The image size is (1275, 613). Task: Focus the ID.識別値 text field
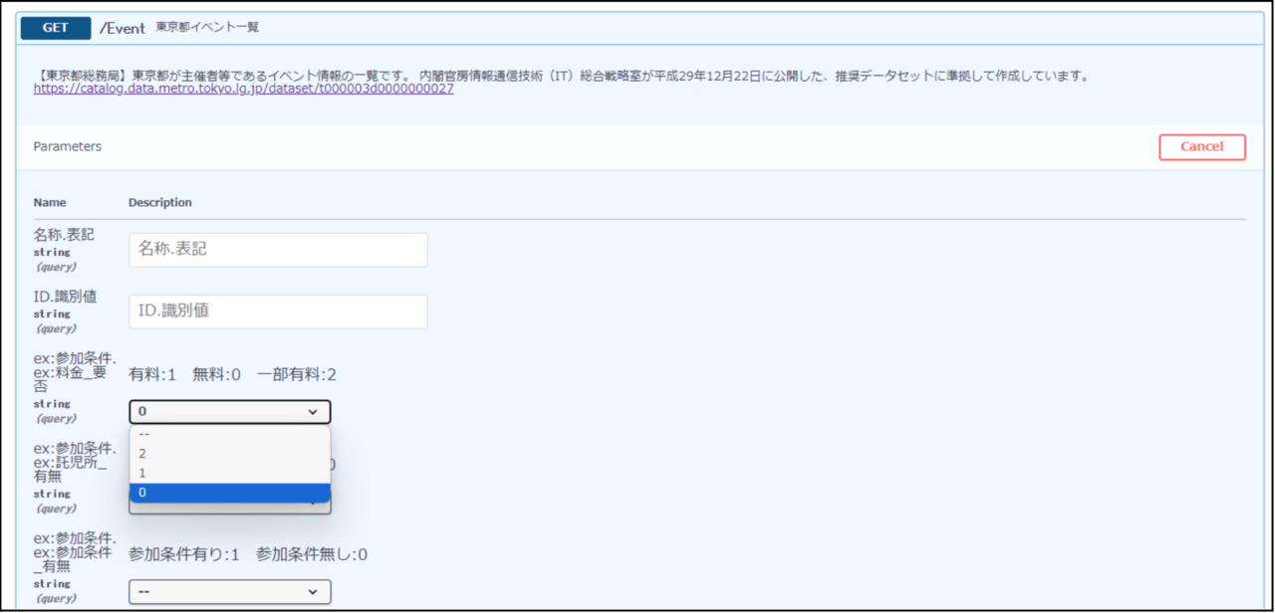(278, 311)
